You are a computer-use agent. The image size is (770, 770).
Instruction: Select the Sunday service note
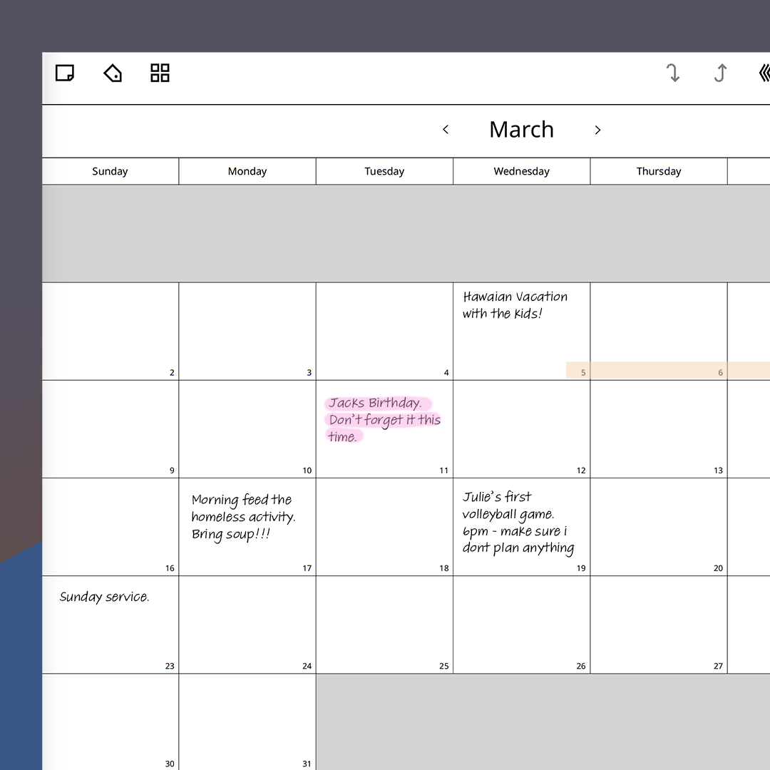pyautogui.click(x=105, y=597)
